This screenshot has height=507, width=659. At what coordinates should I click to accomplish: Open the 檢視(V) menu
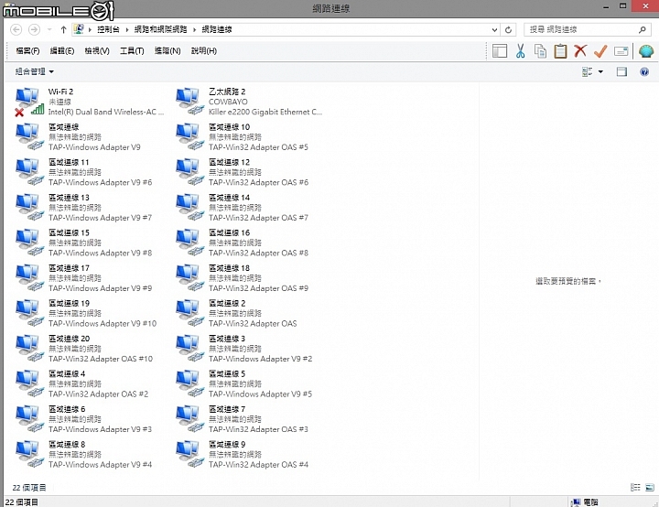(x=97, y=51)
